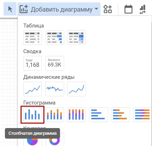This screenshot has height=146, width=152.
Task: Choose the stacked horizontal bar chart
Action: tap(120, 115)
